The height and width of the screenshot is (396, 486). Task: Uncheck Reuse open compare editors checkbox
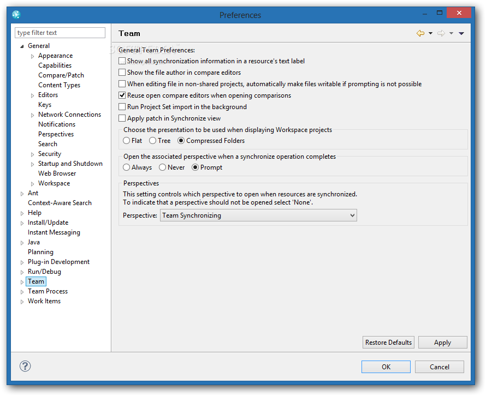(122, 95)
